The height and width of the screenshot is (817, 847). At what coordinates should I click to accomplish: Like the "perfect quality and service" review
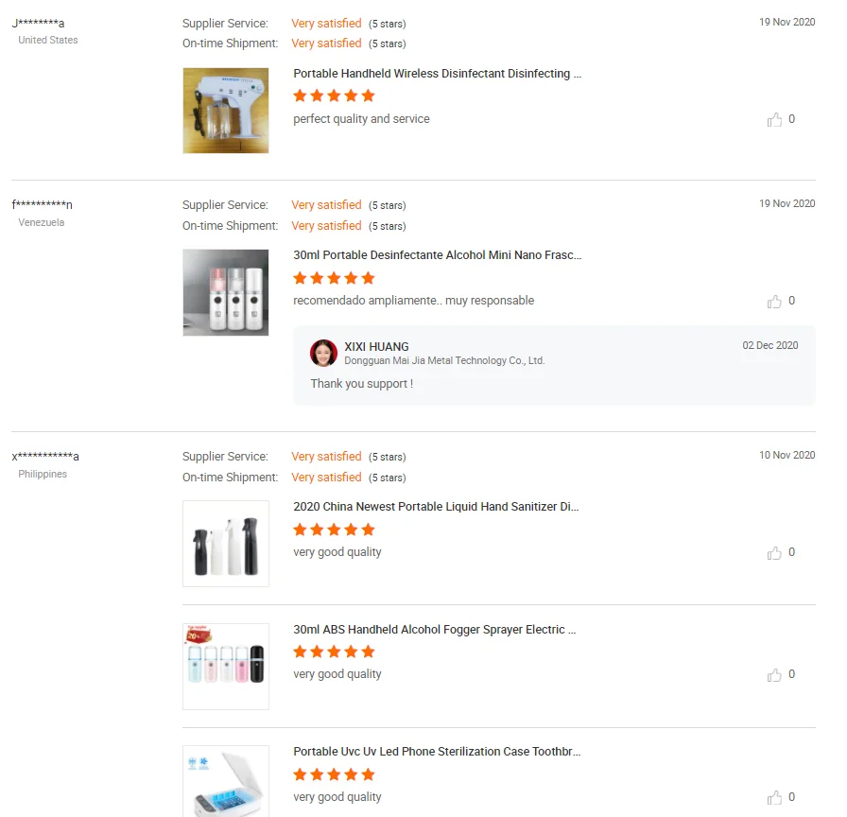[775, 119]
